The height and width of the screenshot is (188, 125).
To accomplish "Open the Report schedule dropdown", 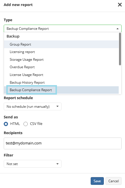I will (x=33, y=107).
